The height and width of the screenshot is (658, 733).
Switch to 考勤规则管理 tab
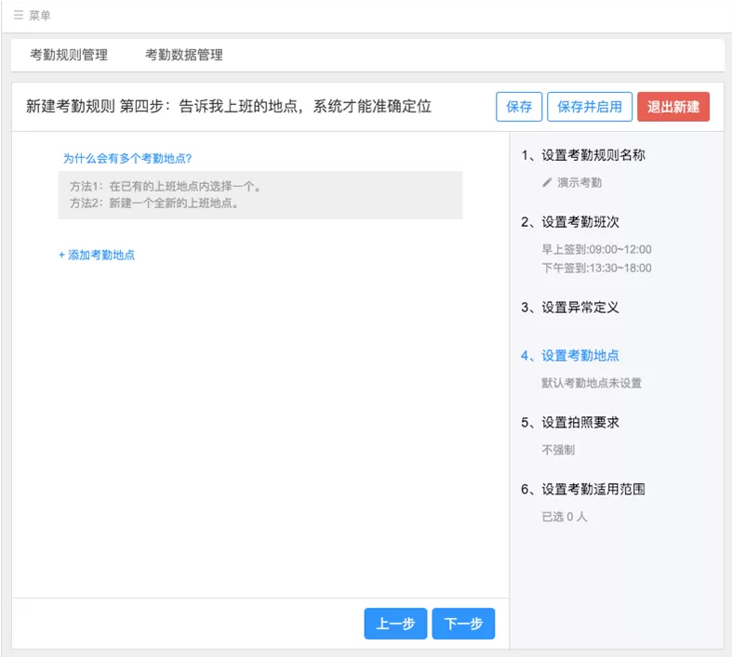(x=69, y=55)
